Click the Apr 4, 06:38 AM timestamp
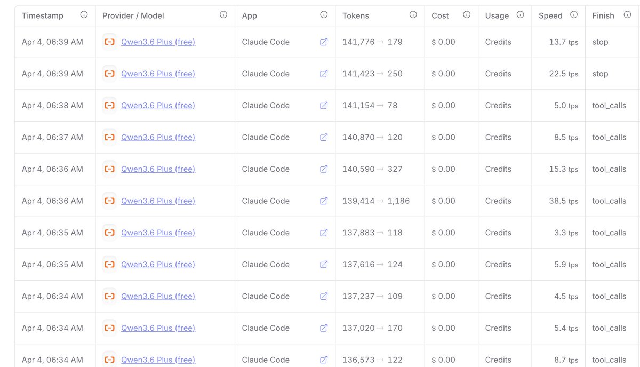The image size is (640, 367). 52,106
